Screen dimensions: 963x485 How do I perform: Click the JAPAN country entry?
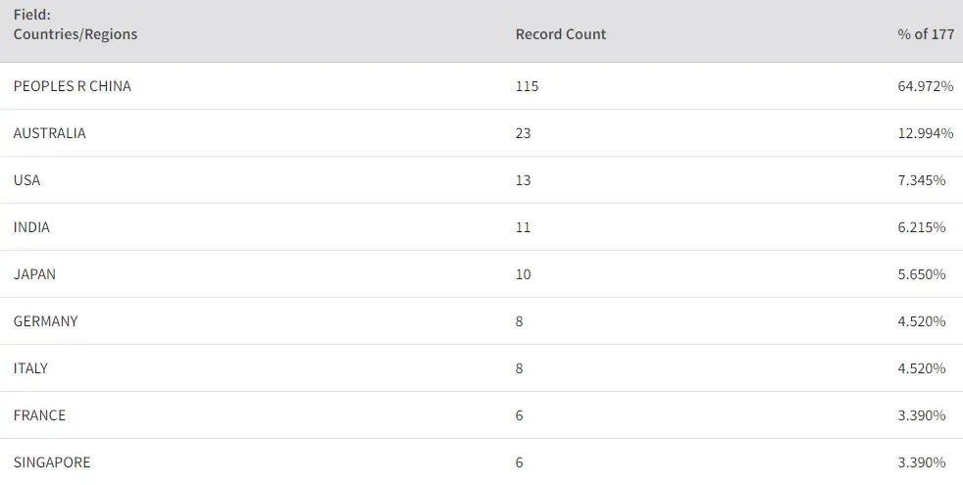pos(34,274)
